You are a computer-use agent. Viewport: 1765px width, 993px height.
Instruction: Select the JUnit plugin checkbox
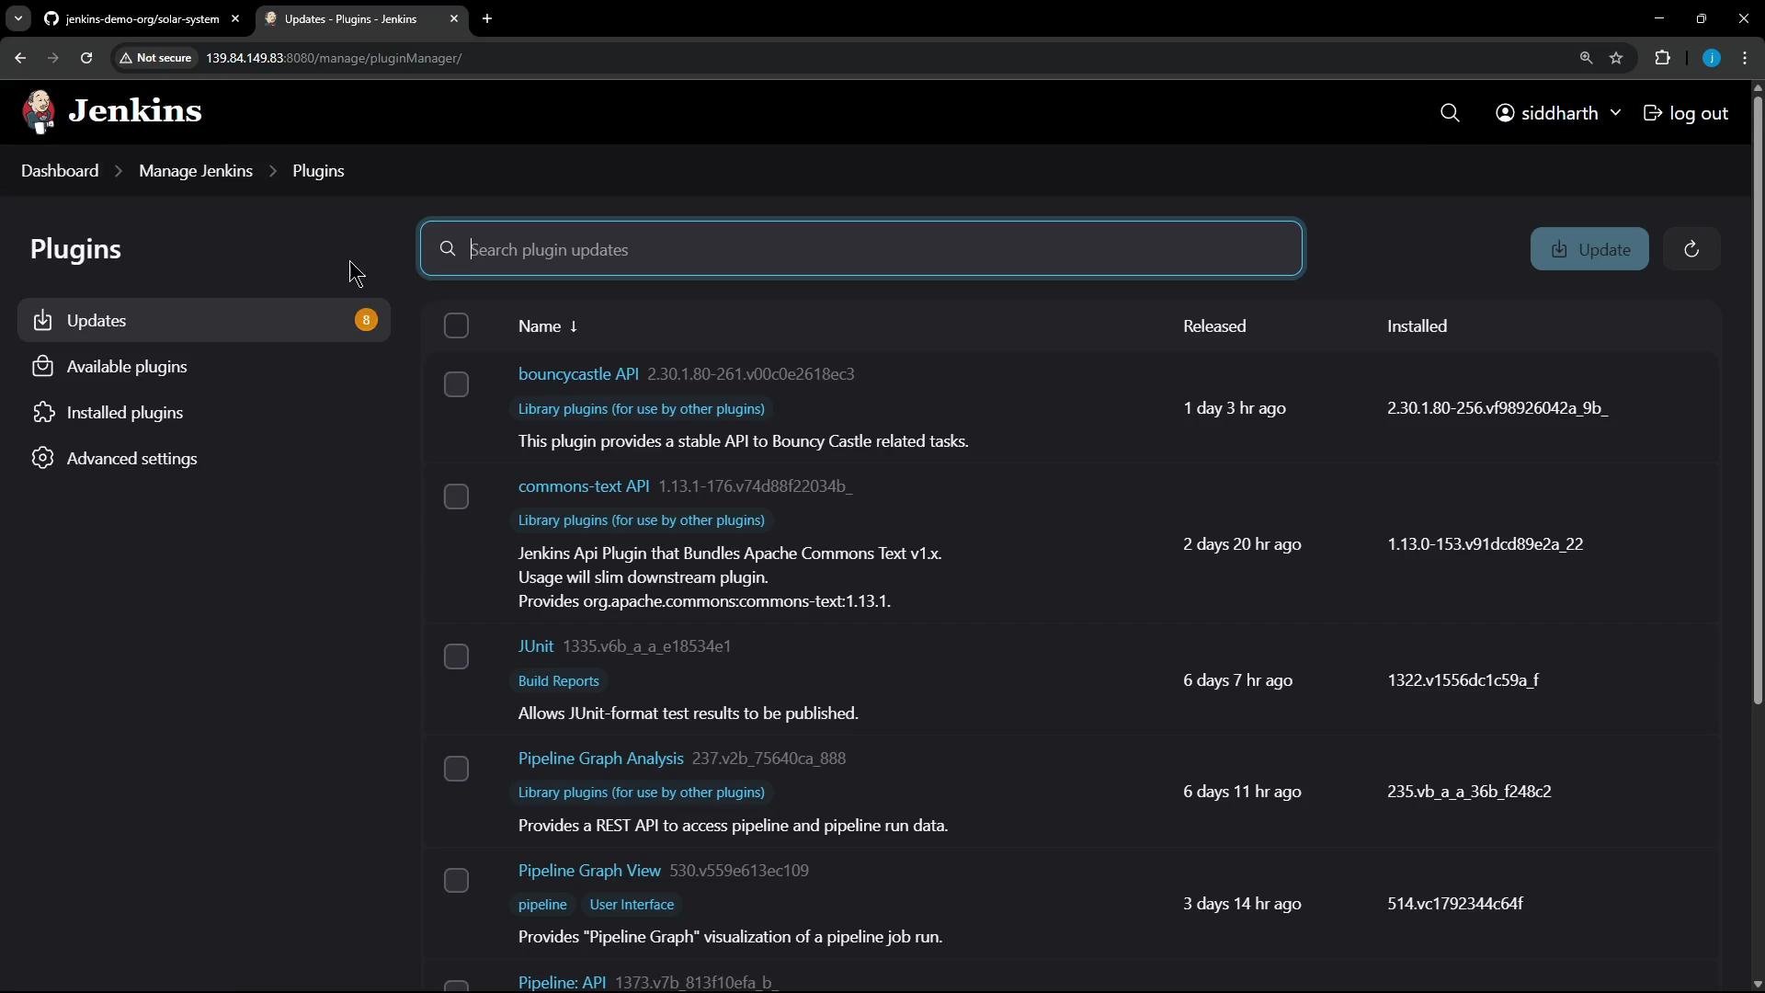pos(456,656)
